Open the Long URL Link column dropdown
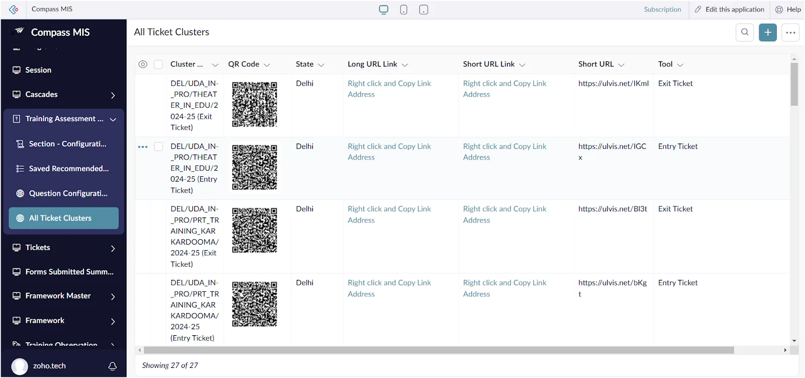 point(405,65)
